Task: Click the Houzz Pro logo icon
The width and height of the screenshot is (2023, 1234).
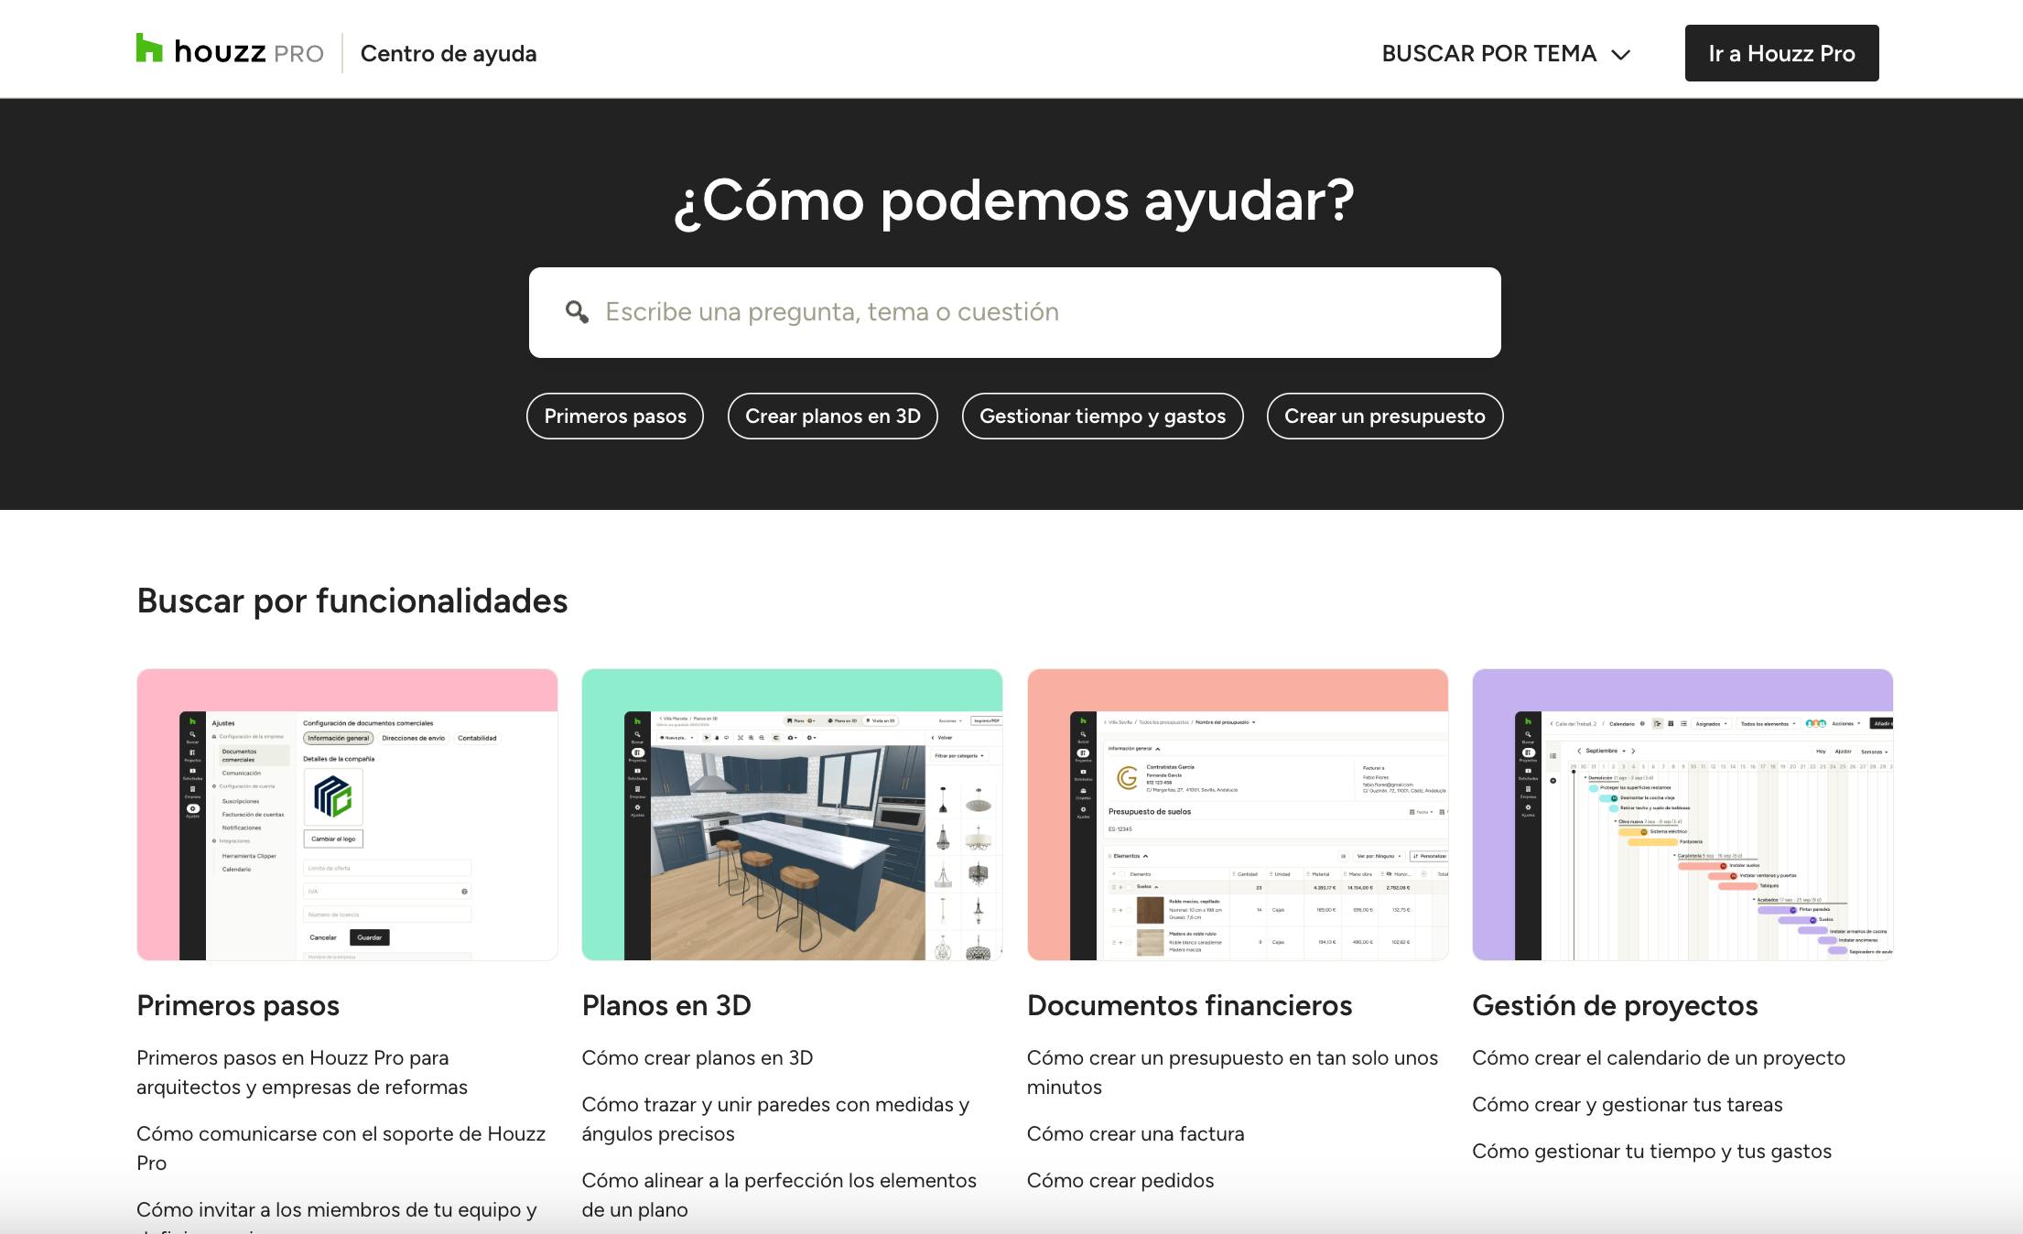Action: pos(149,49)
